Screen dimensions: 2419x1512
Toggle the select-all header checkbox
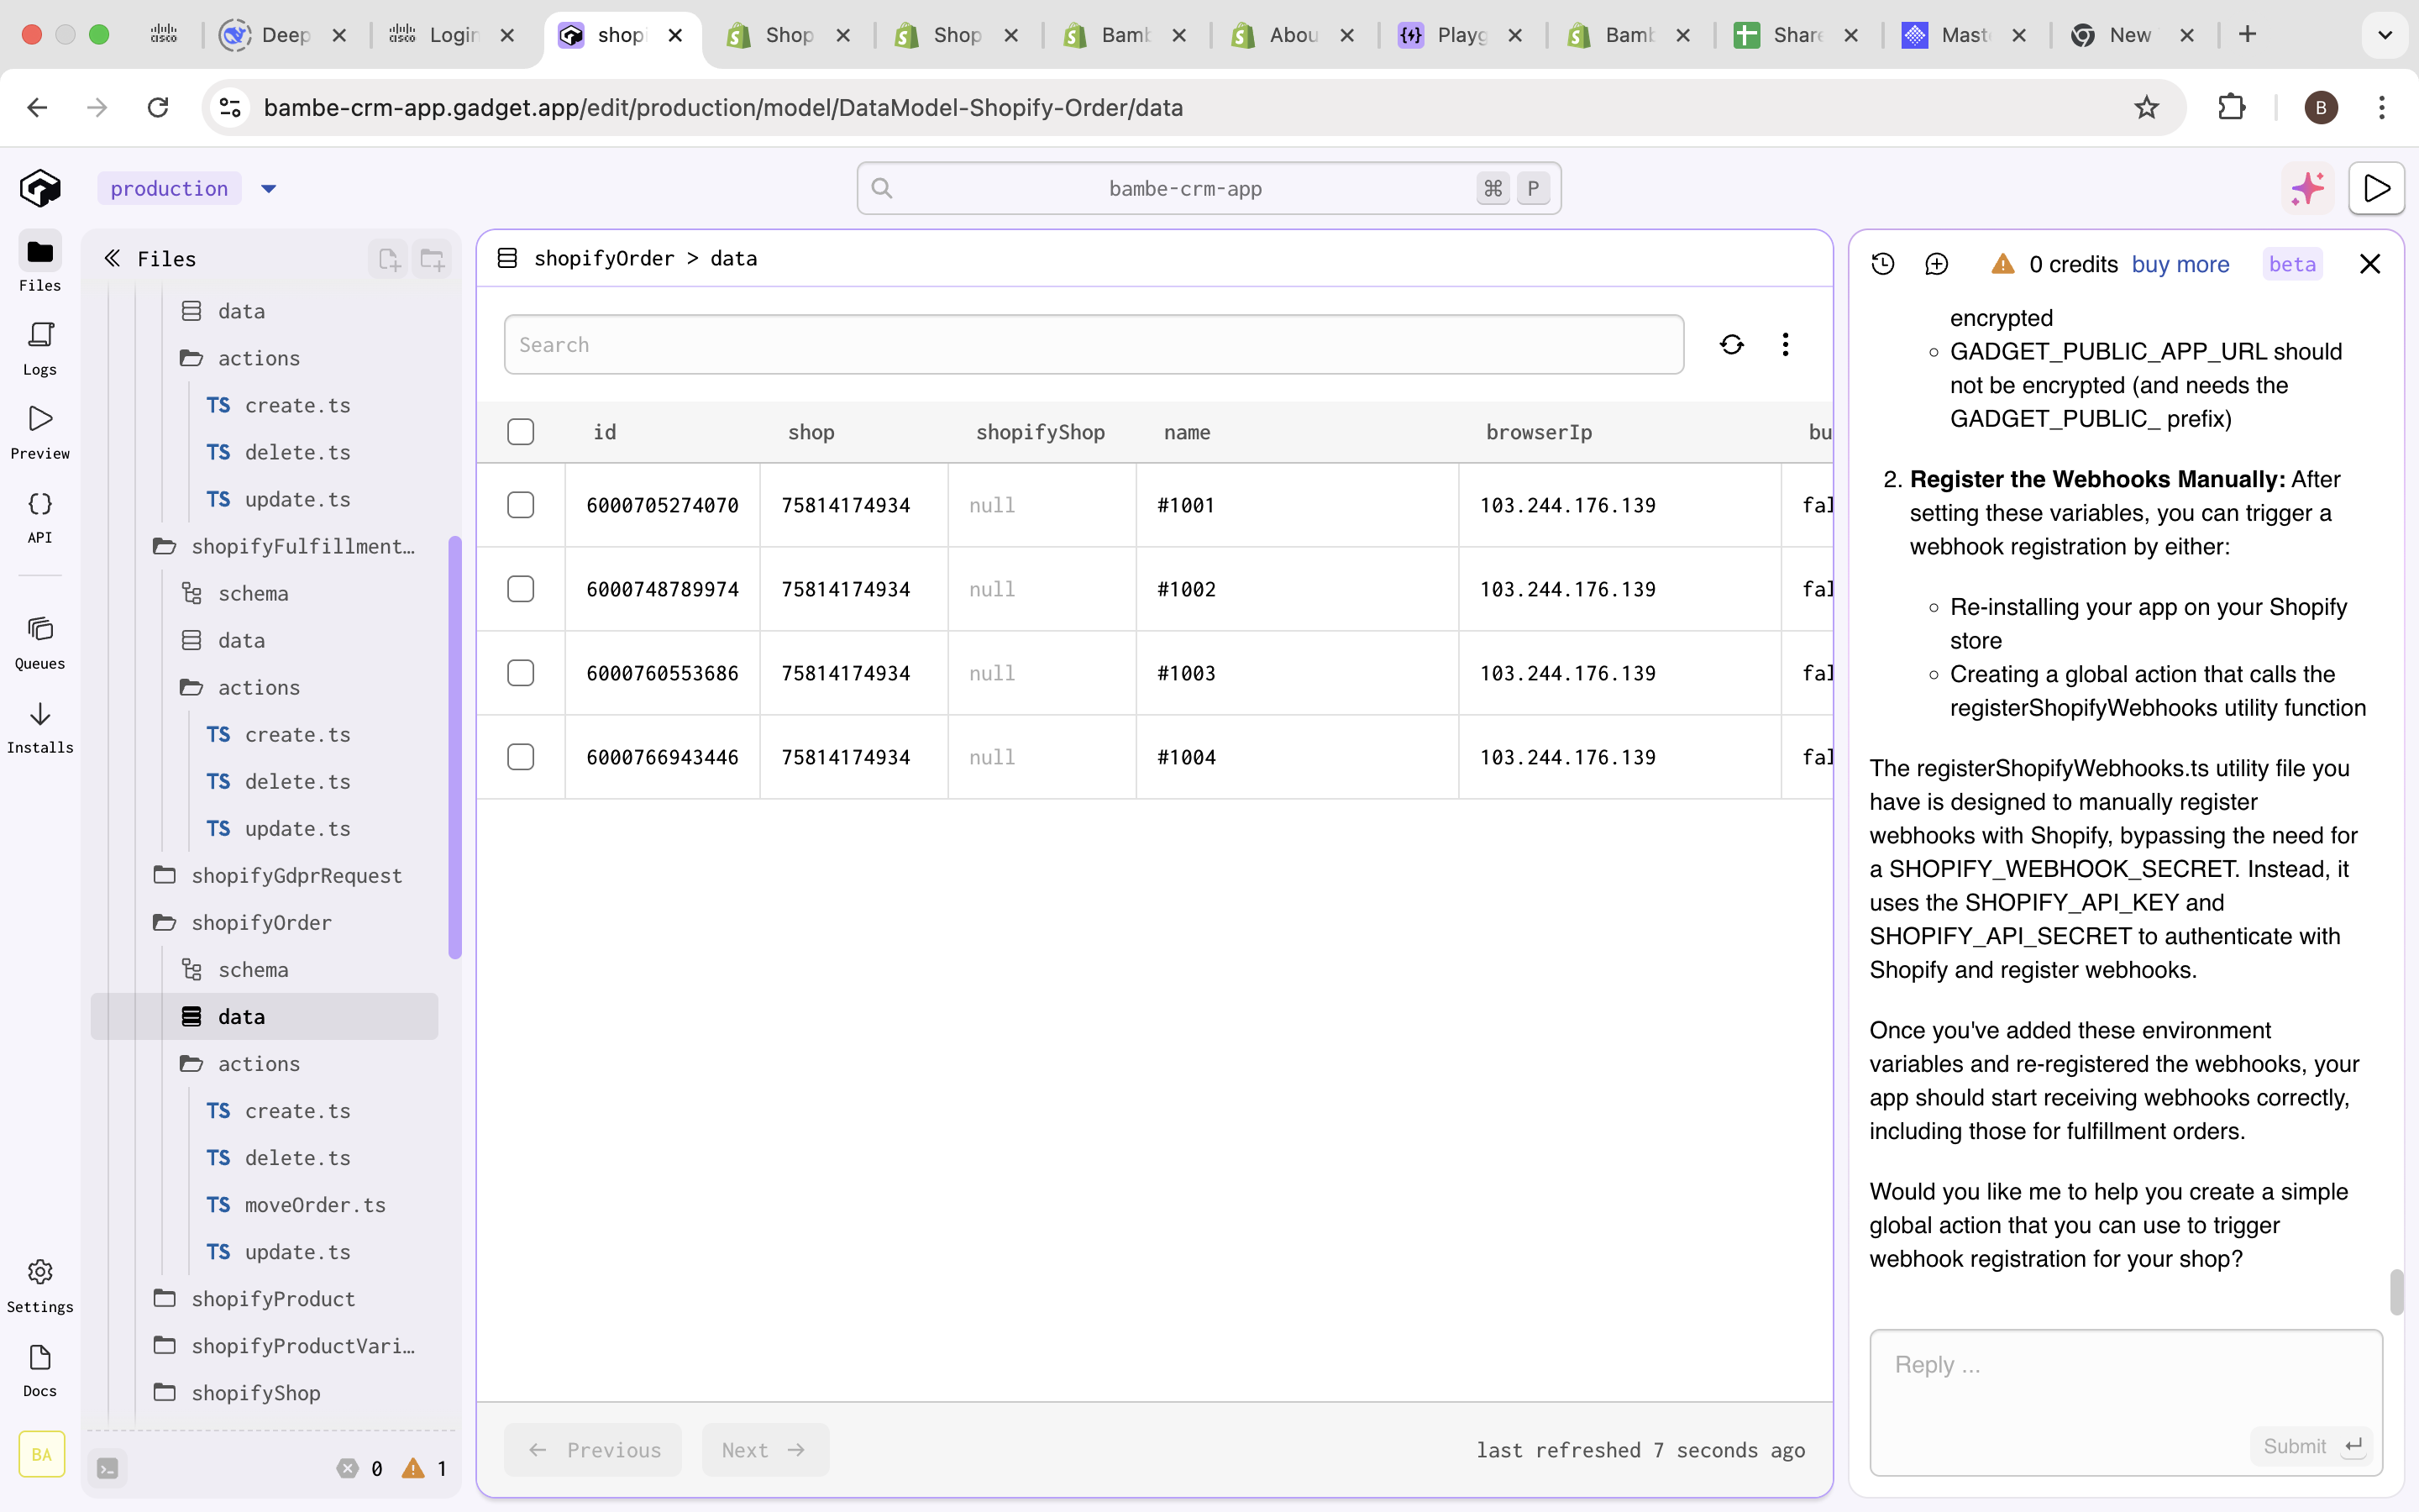521,432
